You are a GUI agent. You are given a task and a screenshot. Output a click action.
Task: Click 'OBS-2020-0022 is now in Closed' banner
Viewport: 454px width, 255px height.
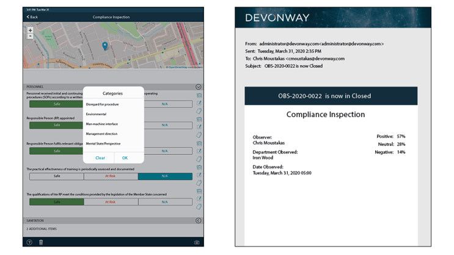pos(331,96)
